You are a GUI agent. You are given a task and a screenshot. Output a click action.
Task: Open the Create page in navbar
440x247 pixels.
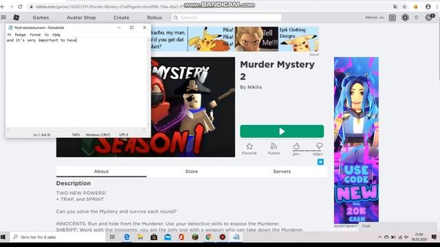pyautogui.click(x=121, y=17)
